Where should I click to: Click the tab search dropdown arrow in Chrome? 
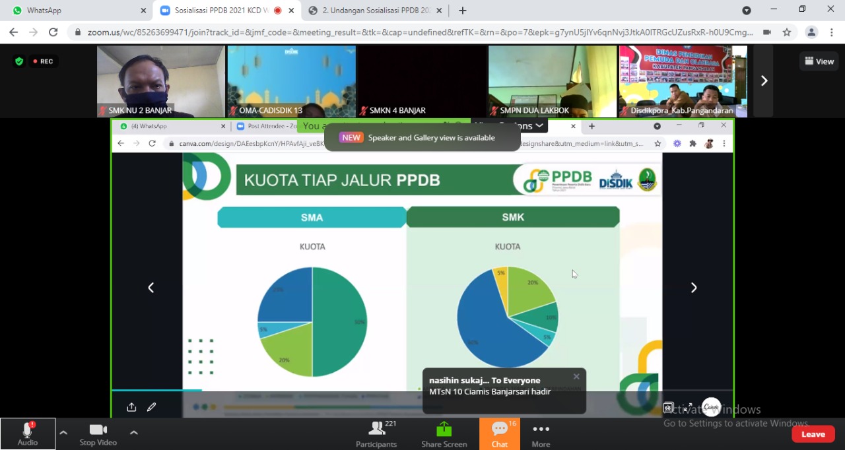[x=747, y=11]
